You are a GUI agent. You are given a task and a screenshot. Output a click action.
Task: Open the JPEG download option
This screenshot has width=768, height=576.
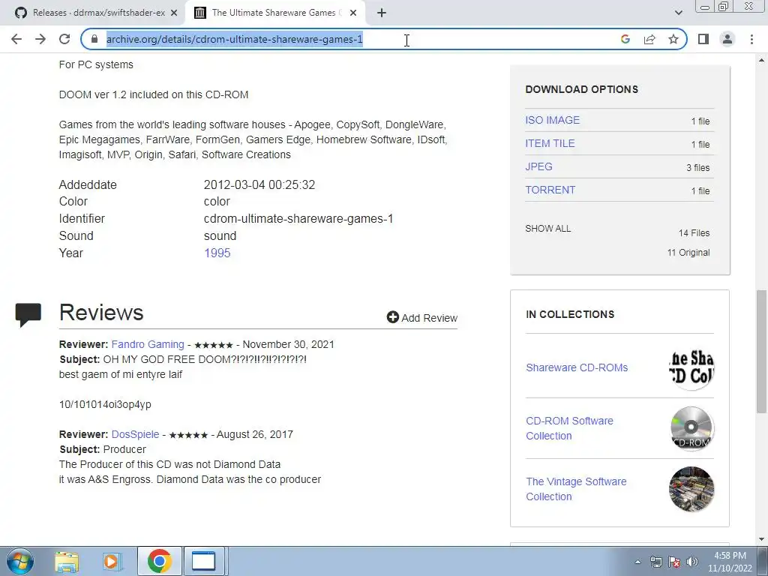click(x=538, y=166)
